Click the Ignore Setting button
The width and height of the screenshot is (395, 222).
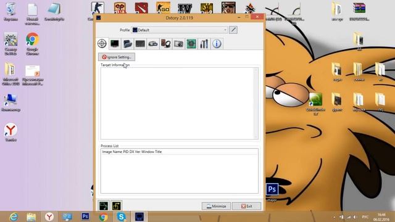click(117, 57)
